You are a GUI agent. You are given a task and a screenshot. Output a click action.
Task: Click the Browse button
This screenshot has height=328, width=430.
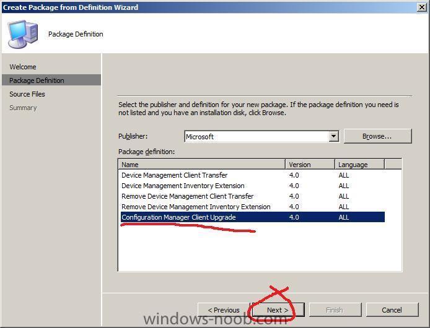click(377, 136)
